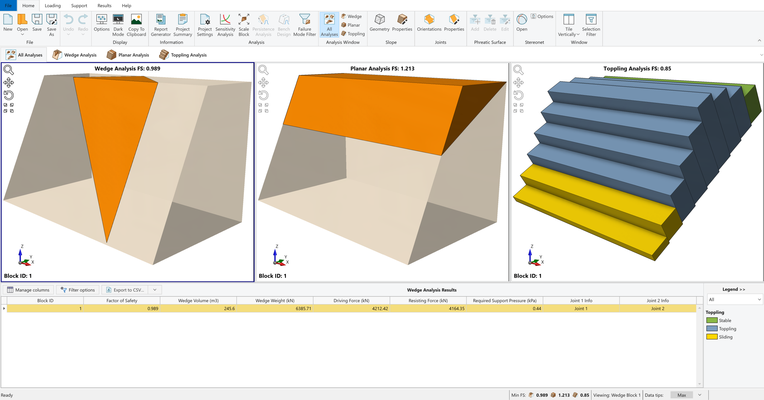The height and width of the screenshot is (400, 764).
Task: Open the Stereonet view
Action: click(x=522, y=22)
